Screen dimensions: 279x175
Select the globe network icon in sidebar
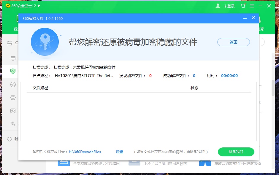[x=13, y=85]
